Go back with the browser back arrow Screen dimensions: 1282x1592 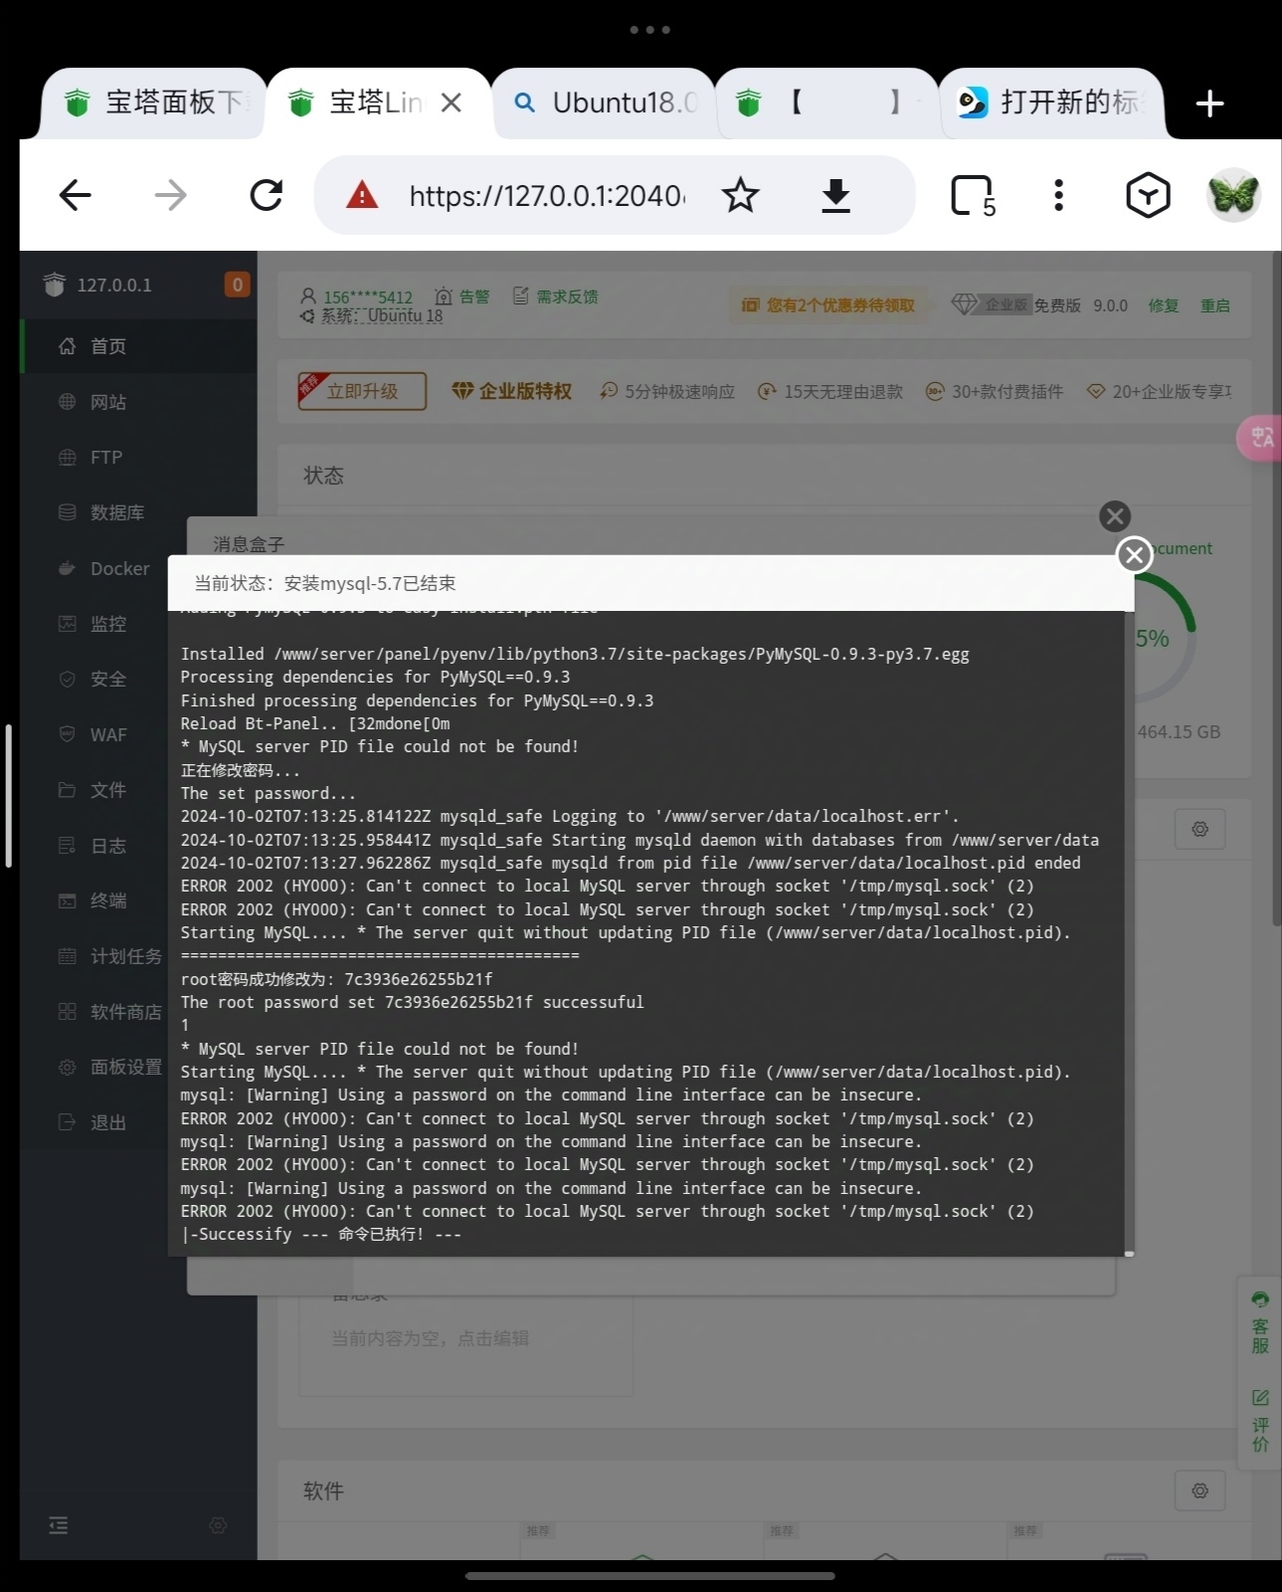(x=76, y=195)
